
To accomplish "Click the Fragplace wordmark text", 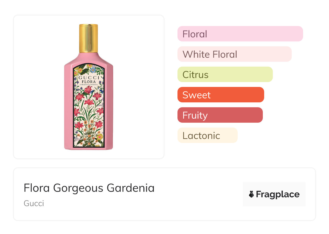I will pos(278,194).
